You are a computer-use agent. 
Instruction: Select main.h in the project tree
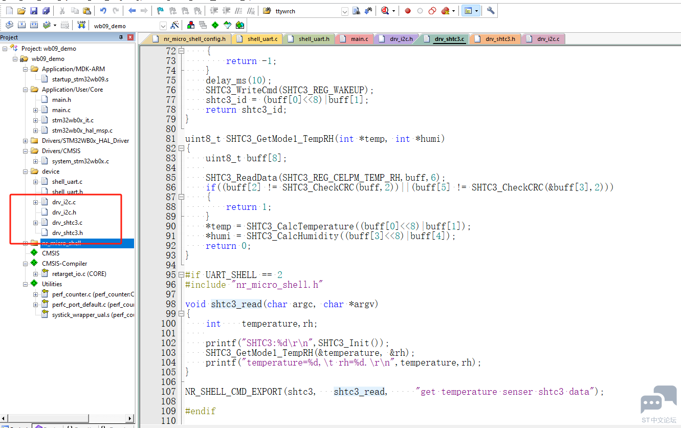[61, 100]
